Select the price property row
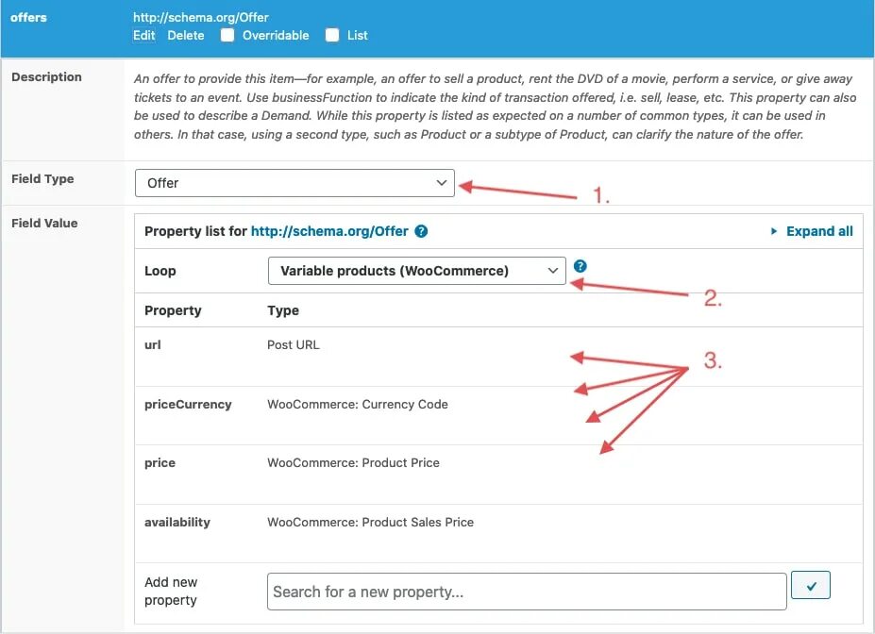 point(160,463)
